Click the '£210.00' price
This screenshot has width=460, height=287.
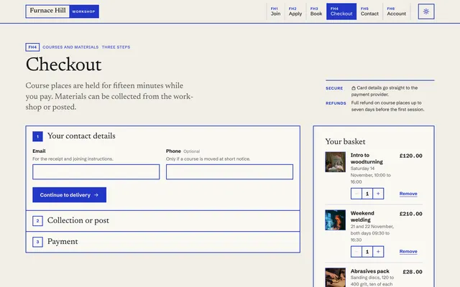(x=410, y=214)
